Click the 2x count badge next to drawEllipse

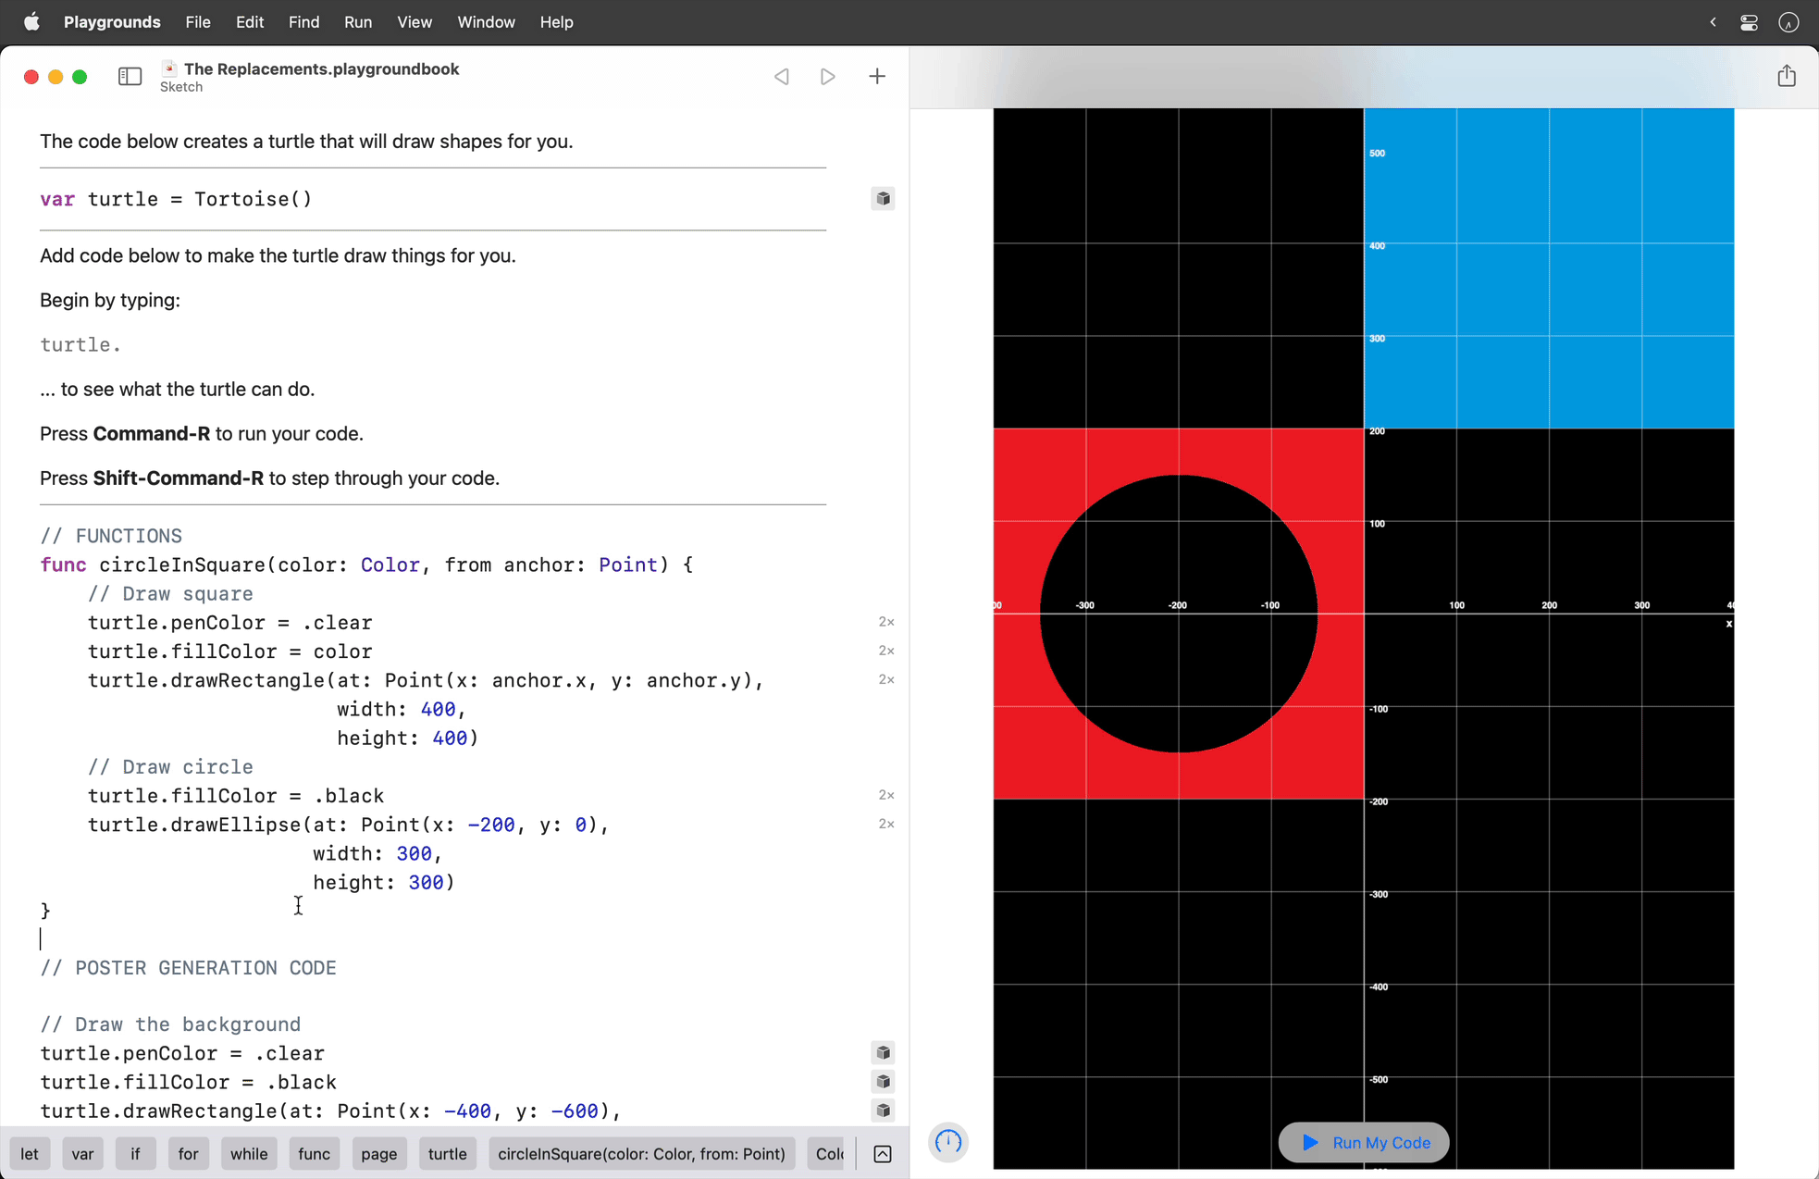coord(885,824)
